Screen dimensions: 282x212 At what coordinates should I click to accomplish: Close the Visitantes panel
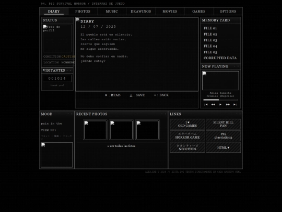[70, 71]
